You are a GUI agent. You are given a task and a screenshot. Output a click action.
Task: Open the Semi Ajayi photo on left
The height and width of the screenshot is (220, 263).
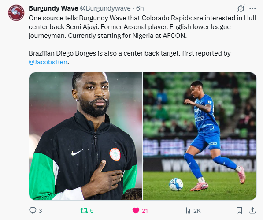tap(85, 136)
